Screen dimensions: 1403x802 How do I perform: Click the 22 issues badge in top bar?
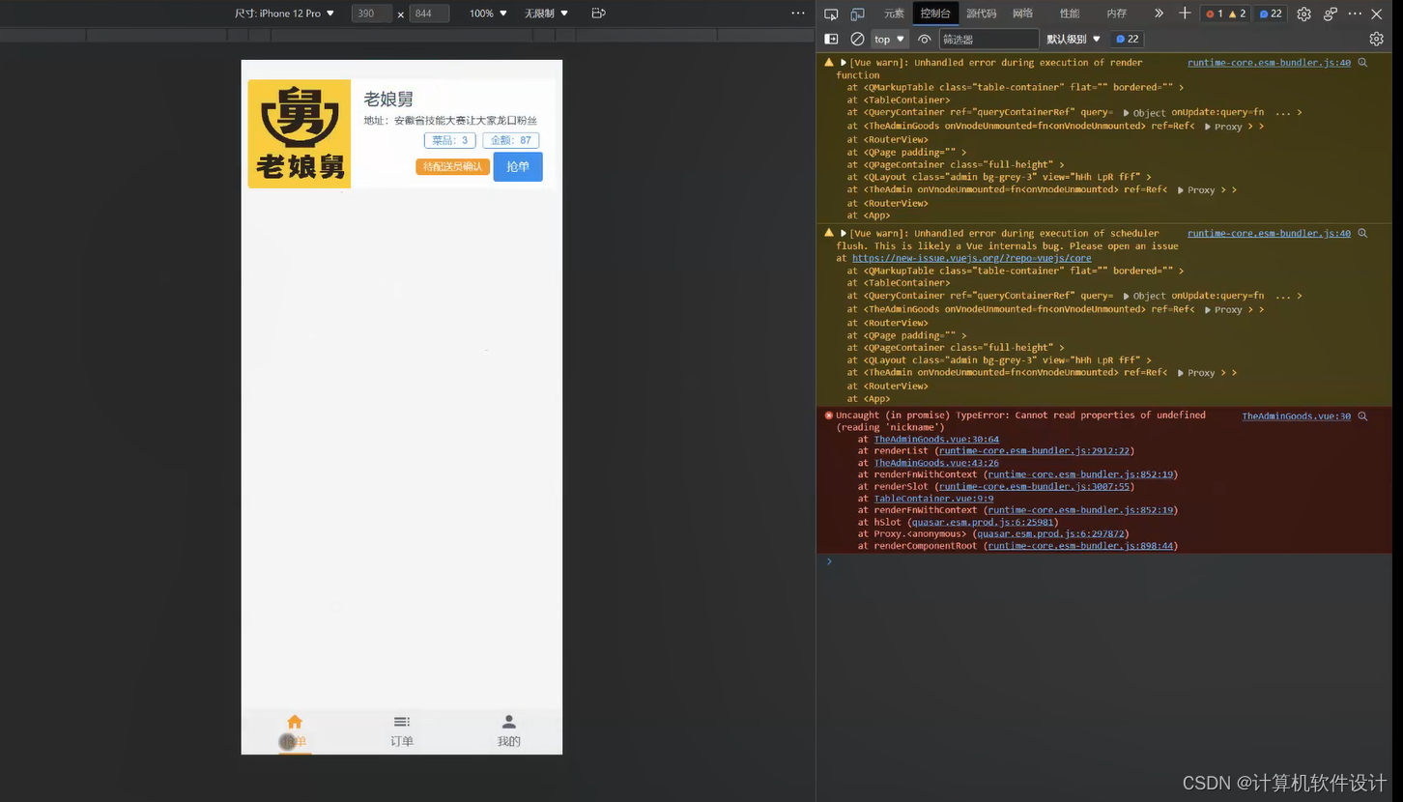tap(1271, 14)
